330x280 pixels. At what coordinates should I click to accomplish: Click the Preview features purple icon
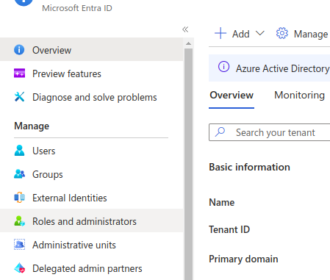click(x=19, y=73)
